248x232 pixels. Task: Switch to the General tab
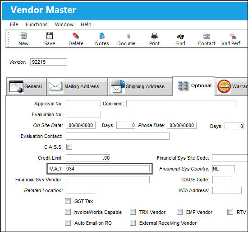(27, 86)
